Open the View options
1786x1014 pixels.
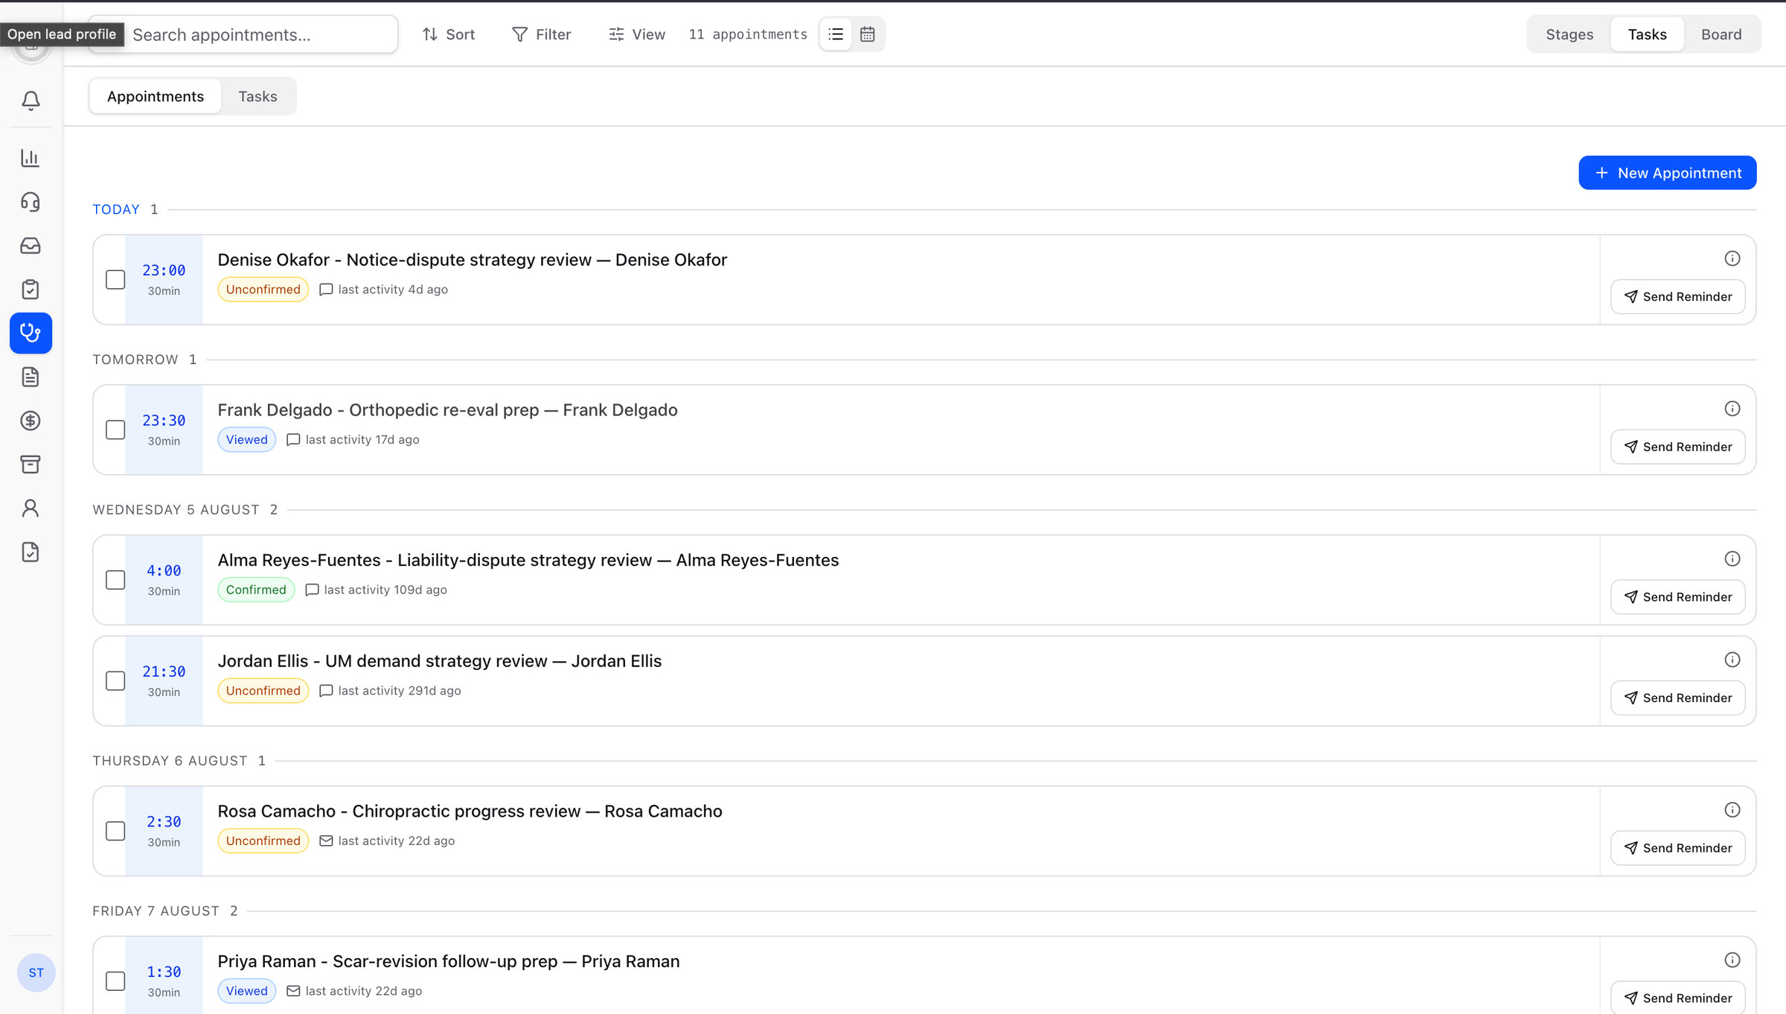[x=637, y=34]
